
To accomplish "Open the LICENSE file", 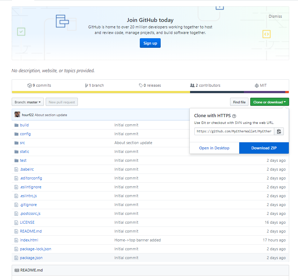I will 27,222.
